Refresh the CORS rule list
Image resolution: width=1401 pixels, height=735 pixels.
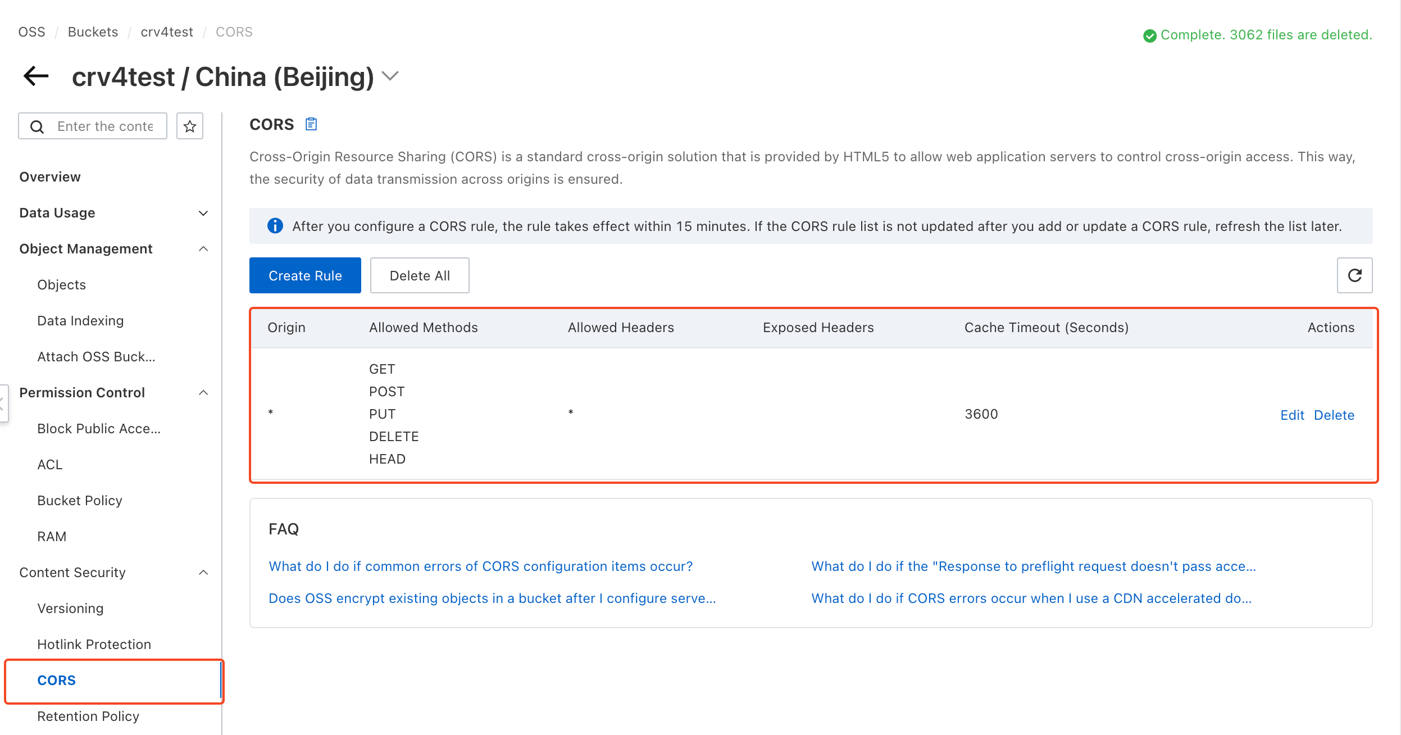[1354, 275]
